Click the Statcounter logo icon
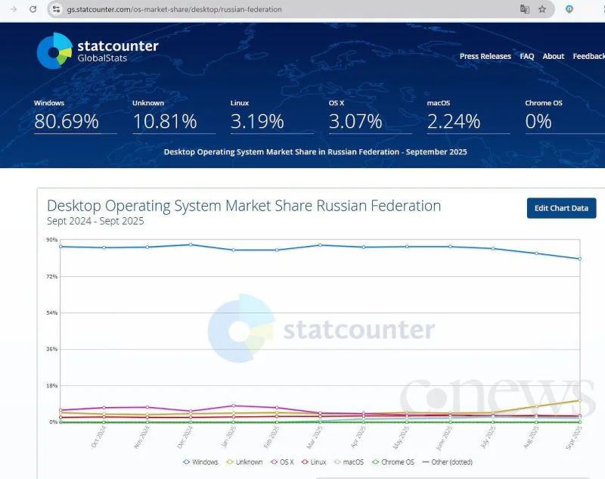The height and width of the screenshot is (479, 605). (54, 51)
